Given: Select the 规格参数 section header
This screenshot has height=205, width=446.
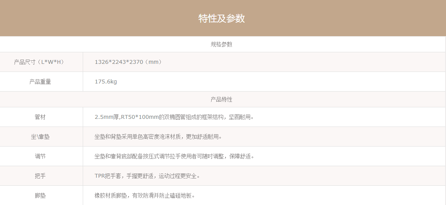Looking at the screenshot, I should (221, 44).
